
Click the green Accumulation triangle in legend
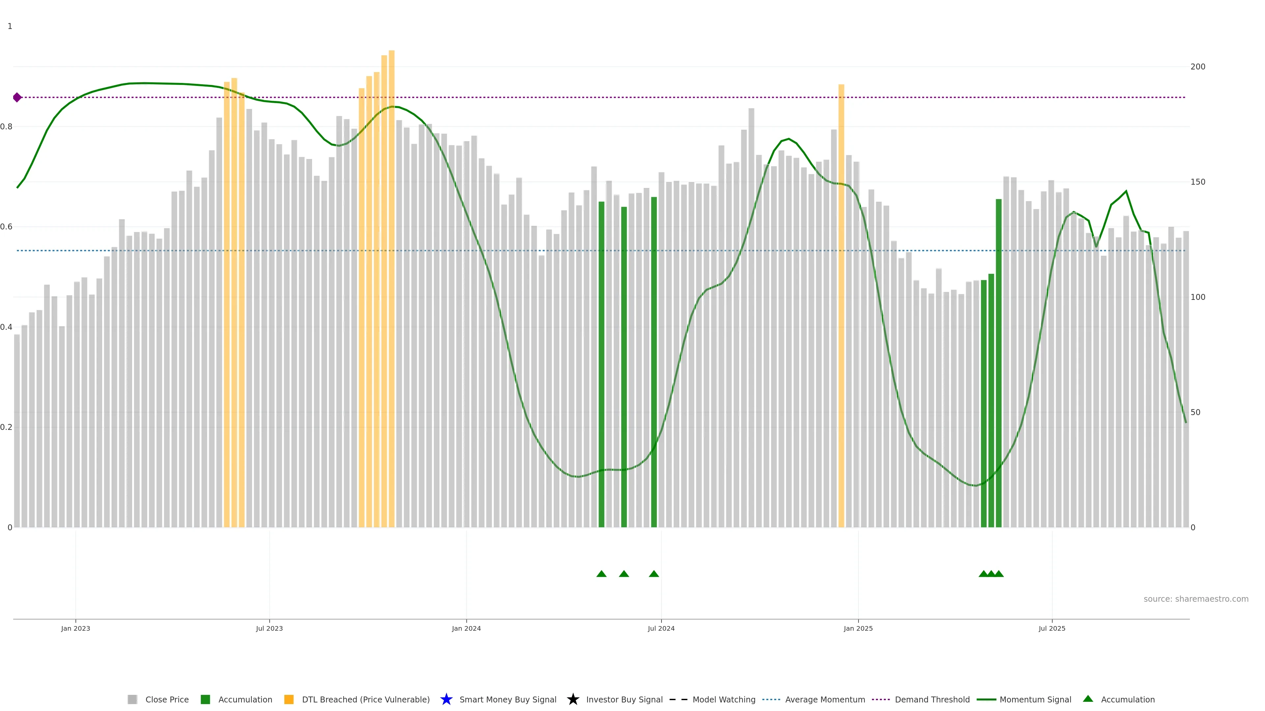tap(1088, 699)
